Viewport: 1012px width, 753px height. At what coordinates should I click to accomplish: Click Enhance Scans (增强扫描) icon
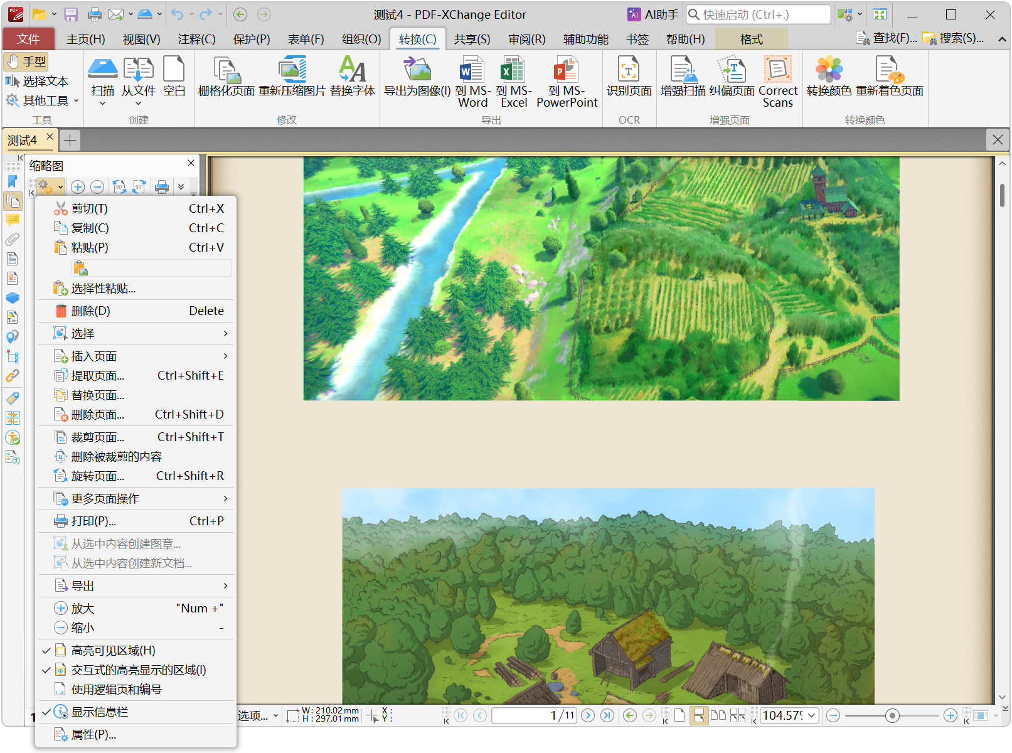coord(683,69)
